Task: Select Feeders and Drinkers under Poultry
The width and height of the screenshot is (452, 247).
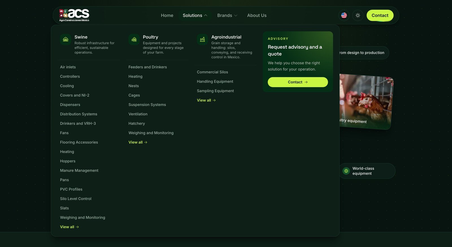Action: click(147, 67)
